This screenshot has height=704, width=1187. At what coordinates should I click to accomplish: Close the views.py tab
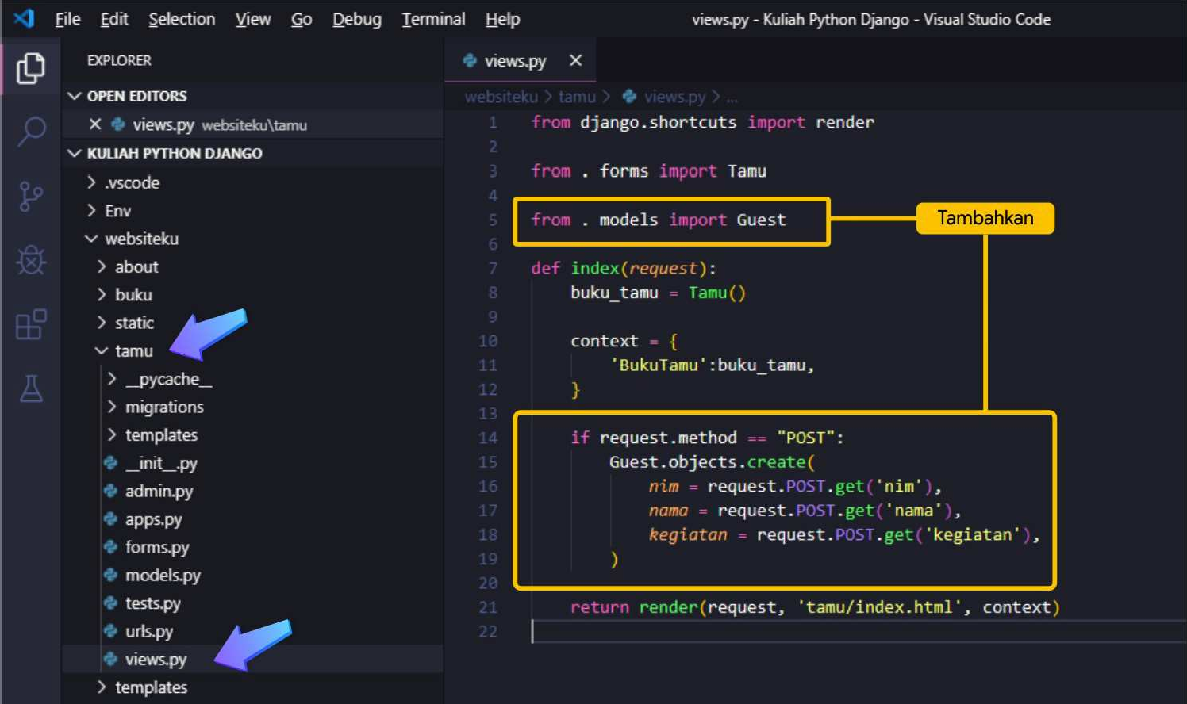575,60
